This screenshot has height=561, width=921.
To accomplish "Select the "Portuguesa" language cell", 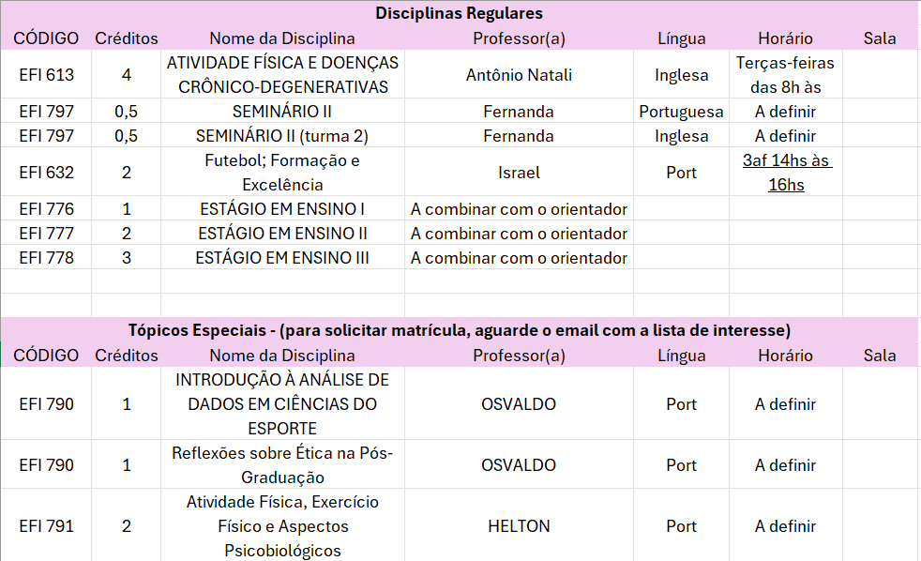I will [681, 112].
